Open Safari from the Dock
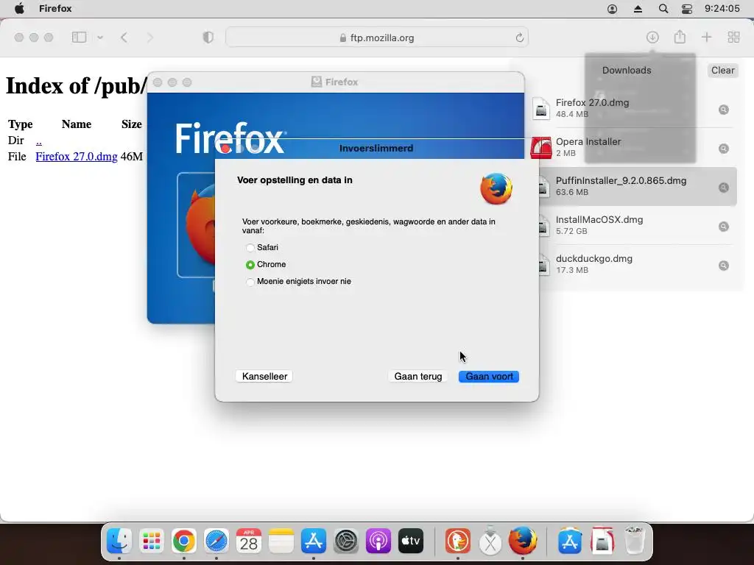The height and width of the screenshot is (565, 754). [216, 541]
